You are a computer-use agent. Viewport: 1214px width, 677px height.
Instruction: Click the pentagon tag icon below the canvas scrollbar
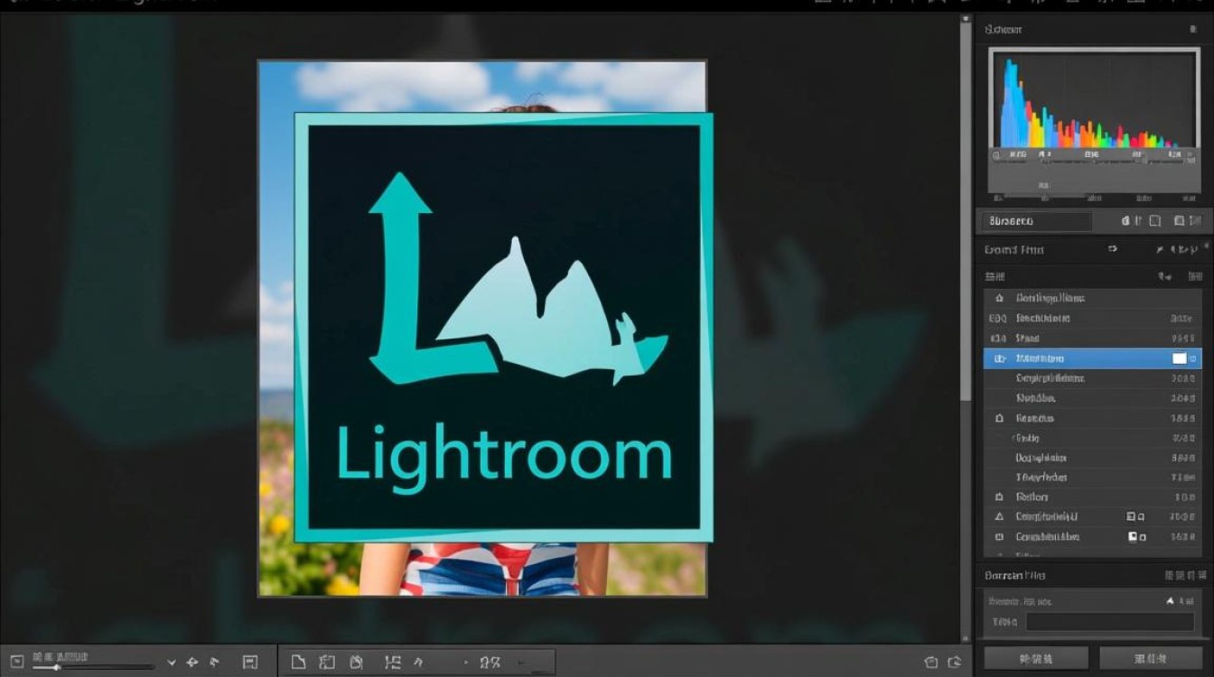(931, 663)
